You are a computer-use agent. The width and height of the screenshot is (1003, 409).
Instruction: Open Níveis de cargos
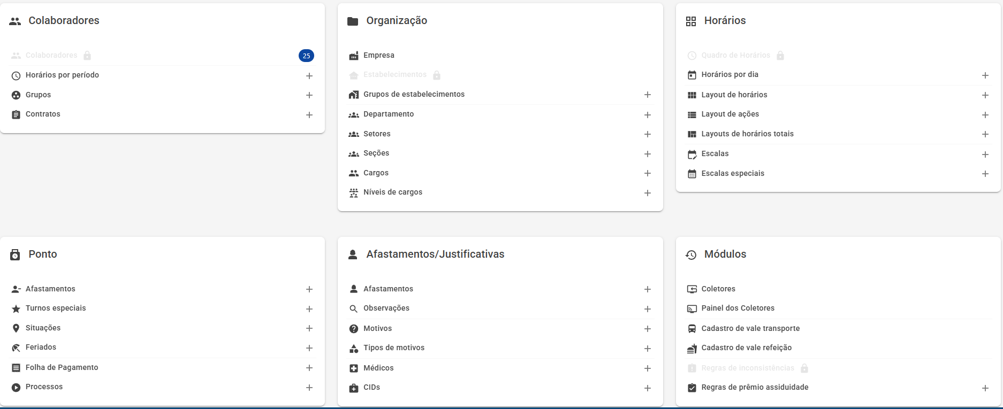(393, 192)
